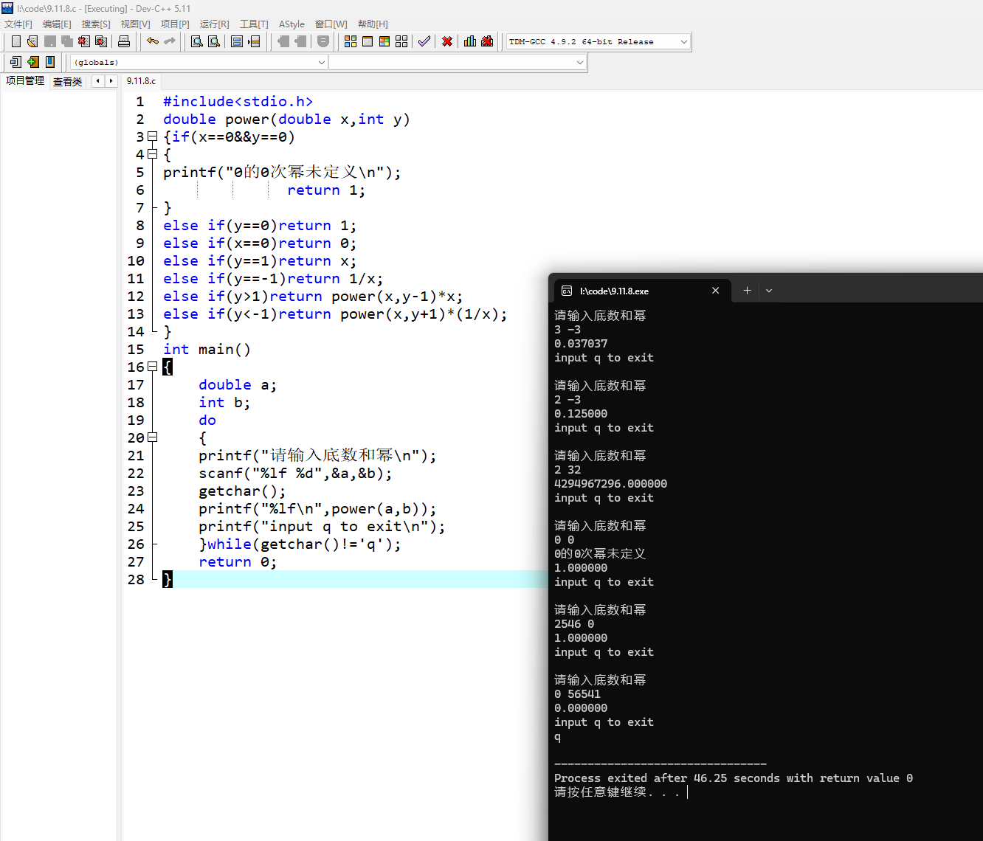
Task: Click the '#include<stdio.h>' line
Action: 238,102
